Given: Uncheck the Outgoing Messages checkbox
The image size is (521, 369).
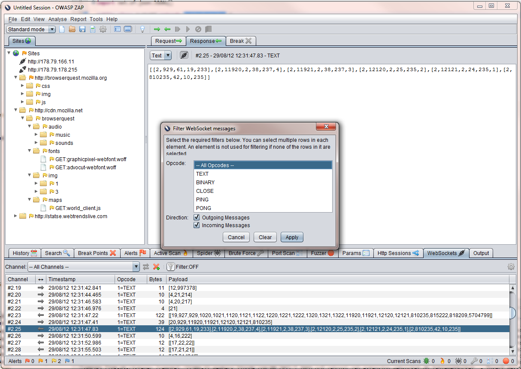Looking at the screenshot, I should pos(197,217).
